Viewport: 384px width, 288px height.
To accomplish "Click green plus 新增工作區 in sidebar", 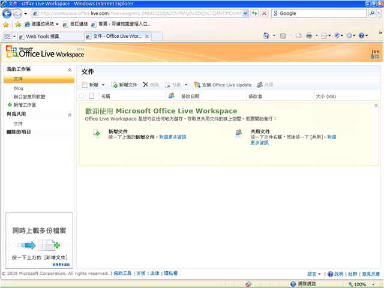I will tap(10, 105).
